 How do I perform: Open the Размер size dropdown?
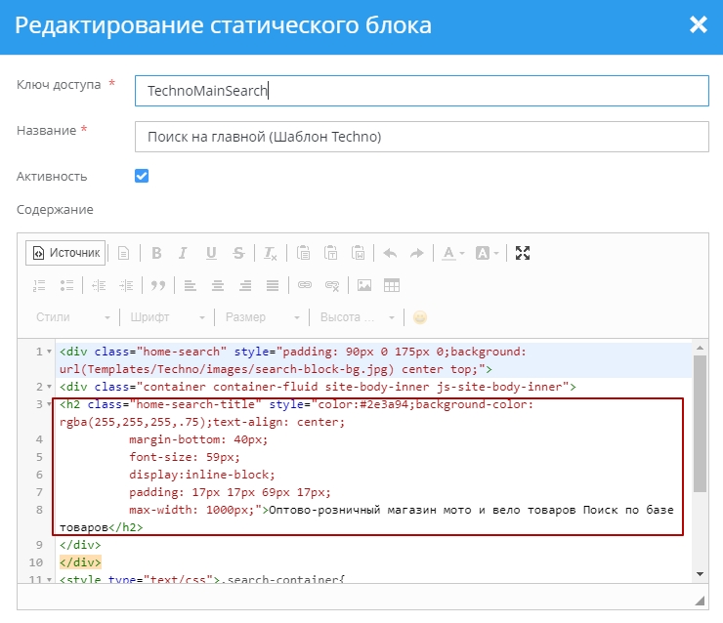tap(262, 317)
